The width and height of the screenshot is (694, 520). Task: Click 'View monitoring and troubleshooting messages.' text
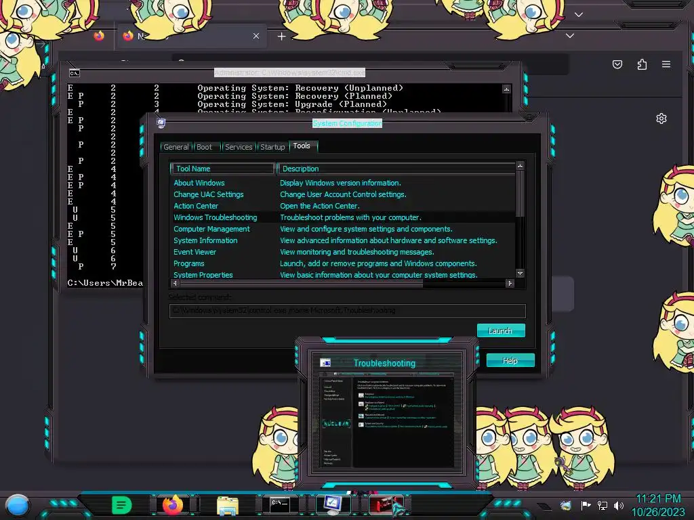(356, 252)
